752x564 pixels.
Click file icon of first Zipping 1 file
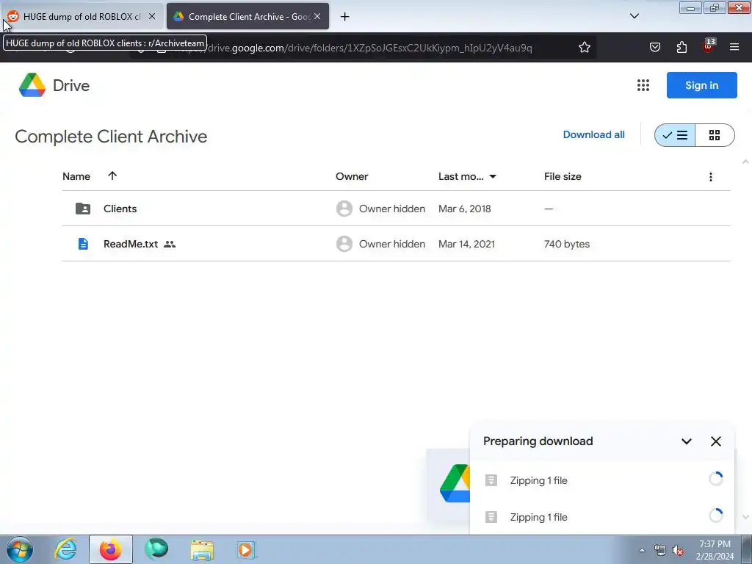pyautogui.click(x=491, y=480)
